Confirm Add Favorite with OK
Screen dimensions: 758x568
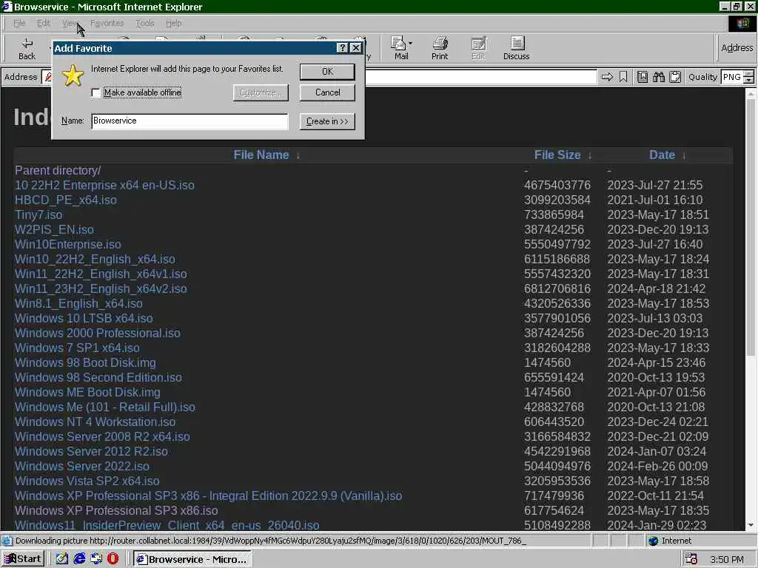pos(327,72)
